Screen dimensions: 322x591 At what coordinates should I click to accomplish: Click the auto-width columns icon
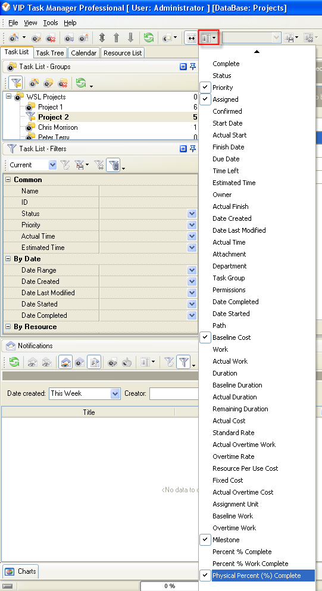tap(191, 38)
